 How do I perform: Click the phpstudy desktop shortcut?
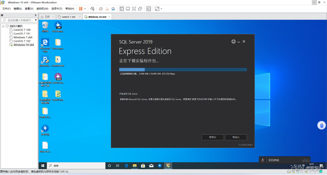tap(45, 61)
